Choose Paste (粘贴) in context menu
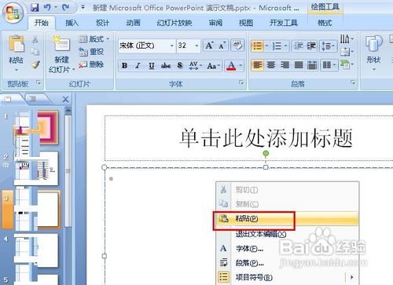This screenshot has width=393, height=285. (287, 218)
